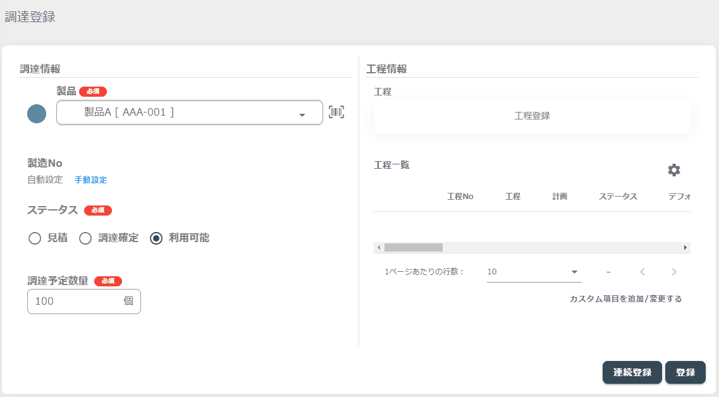
Task: Click the blue product color circle
Action: pyautogui.click(x=37, y=114)
